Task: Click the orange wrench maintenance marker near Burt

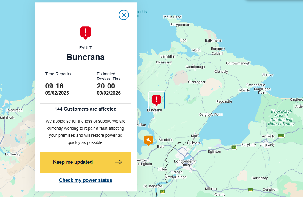Action: coord(149,140)
